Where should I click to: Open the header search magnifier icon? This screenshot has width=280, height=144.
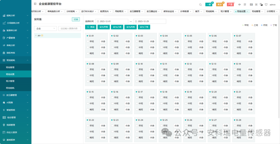200,5
